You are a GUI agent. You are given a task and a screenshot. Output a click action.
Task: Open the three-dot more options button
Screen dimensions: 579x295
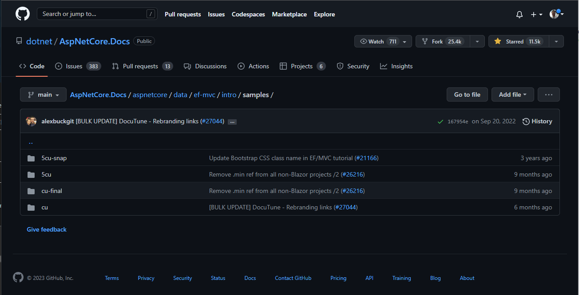pyautogui.click(x=549, y=94)
